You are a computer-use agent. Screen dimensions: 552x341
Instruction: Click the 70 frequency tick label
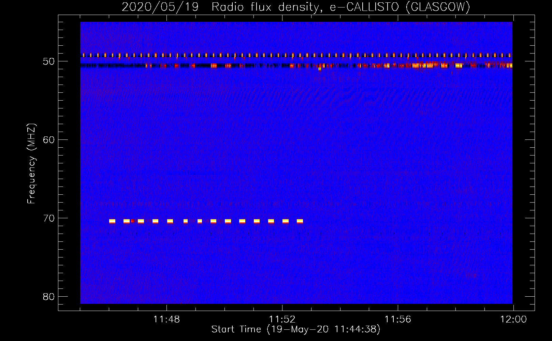[49, 218]
